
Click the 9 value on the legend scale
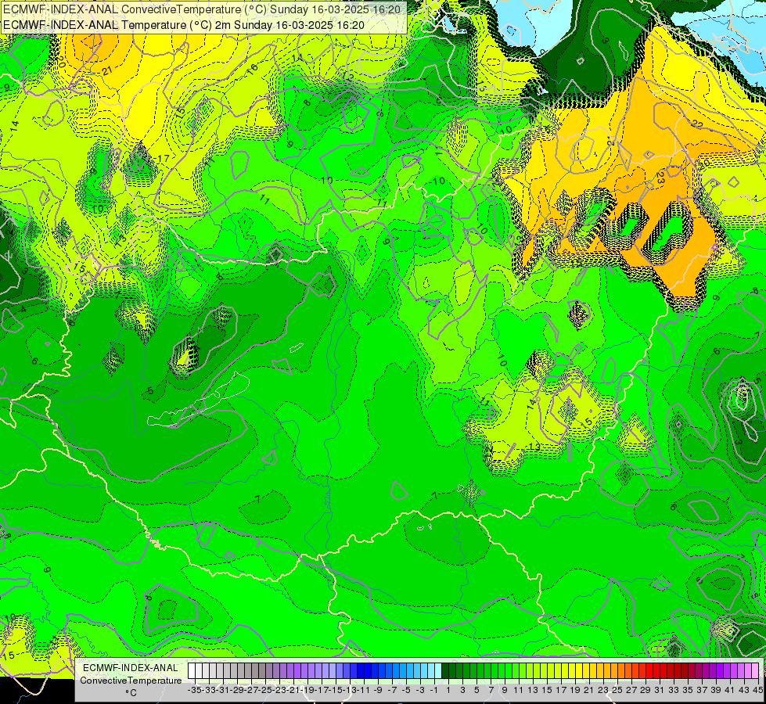click(505, 691)
